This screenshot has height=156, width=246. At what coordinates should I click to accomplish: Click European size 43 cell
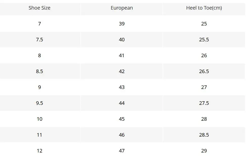(x=122, y=87)
